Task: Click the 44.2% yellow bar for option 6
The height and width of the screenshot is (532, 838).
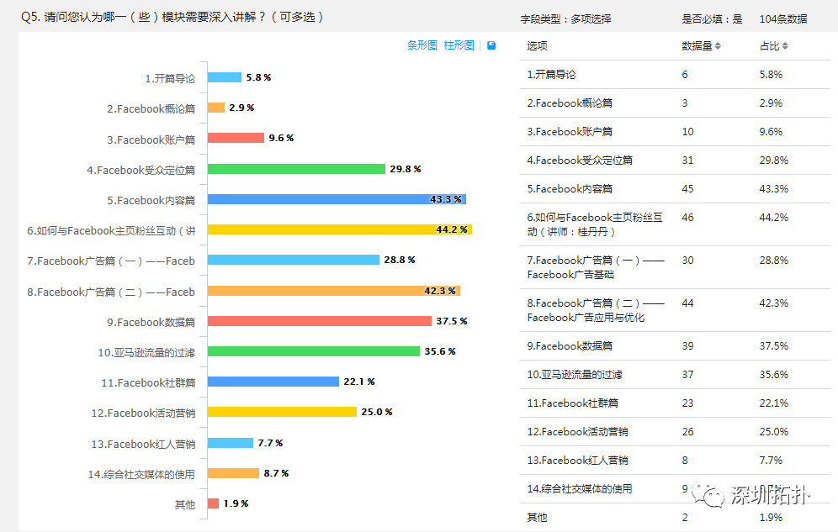Action: (339, 229)
